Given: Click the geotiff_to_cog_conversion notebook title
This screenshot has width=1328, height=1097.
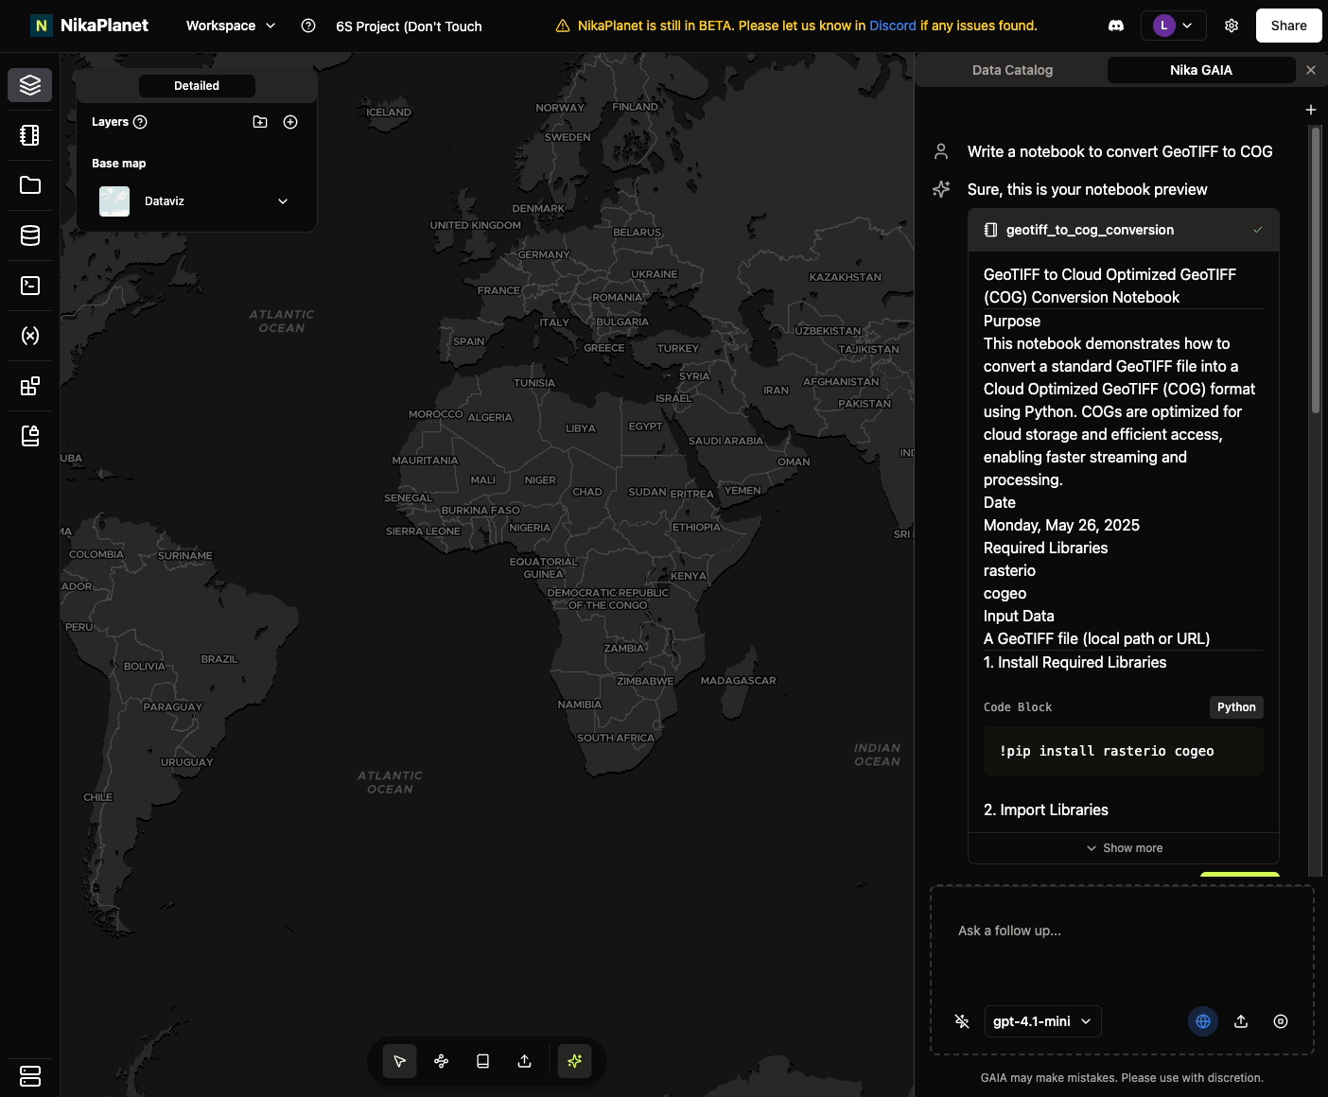Looking at the screenshot, I should pos(1090,230).
